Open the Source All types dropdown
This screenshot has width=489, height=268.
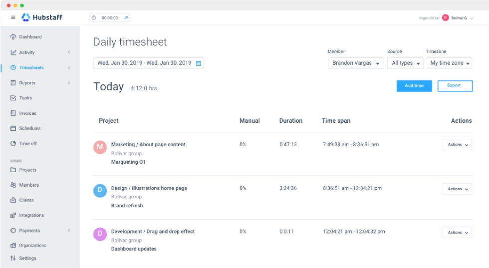point(405,63)
